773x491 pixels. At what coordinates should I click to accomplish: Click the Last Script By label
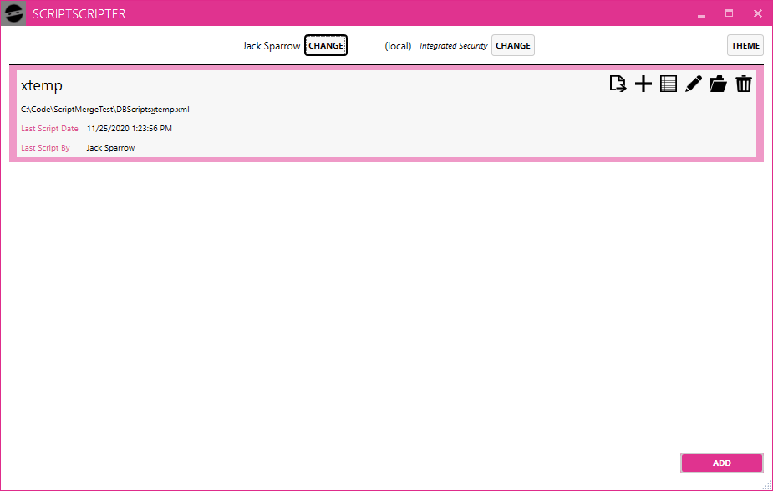[x=45, y=147]
